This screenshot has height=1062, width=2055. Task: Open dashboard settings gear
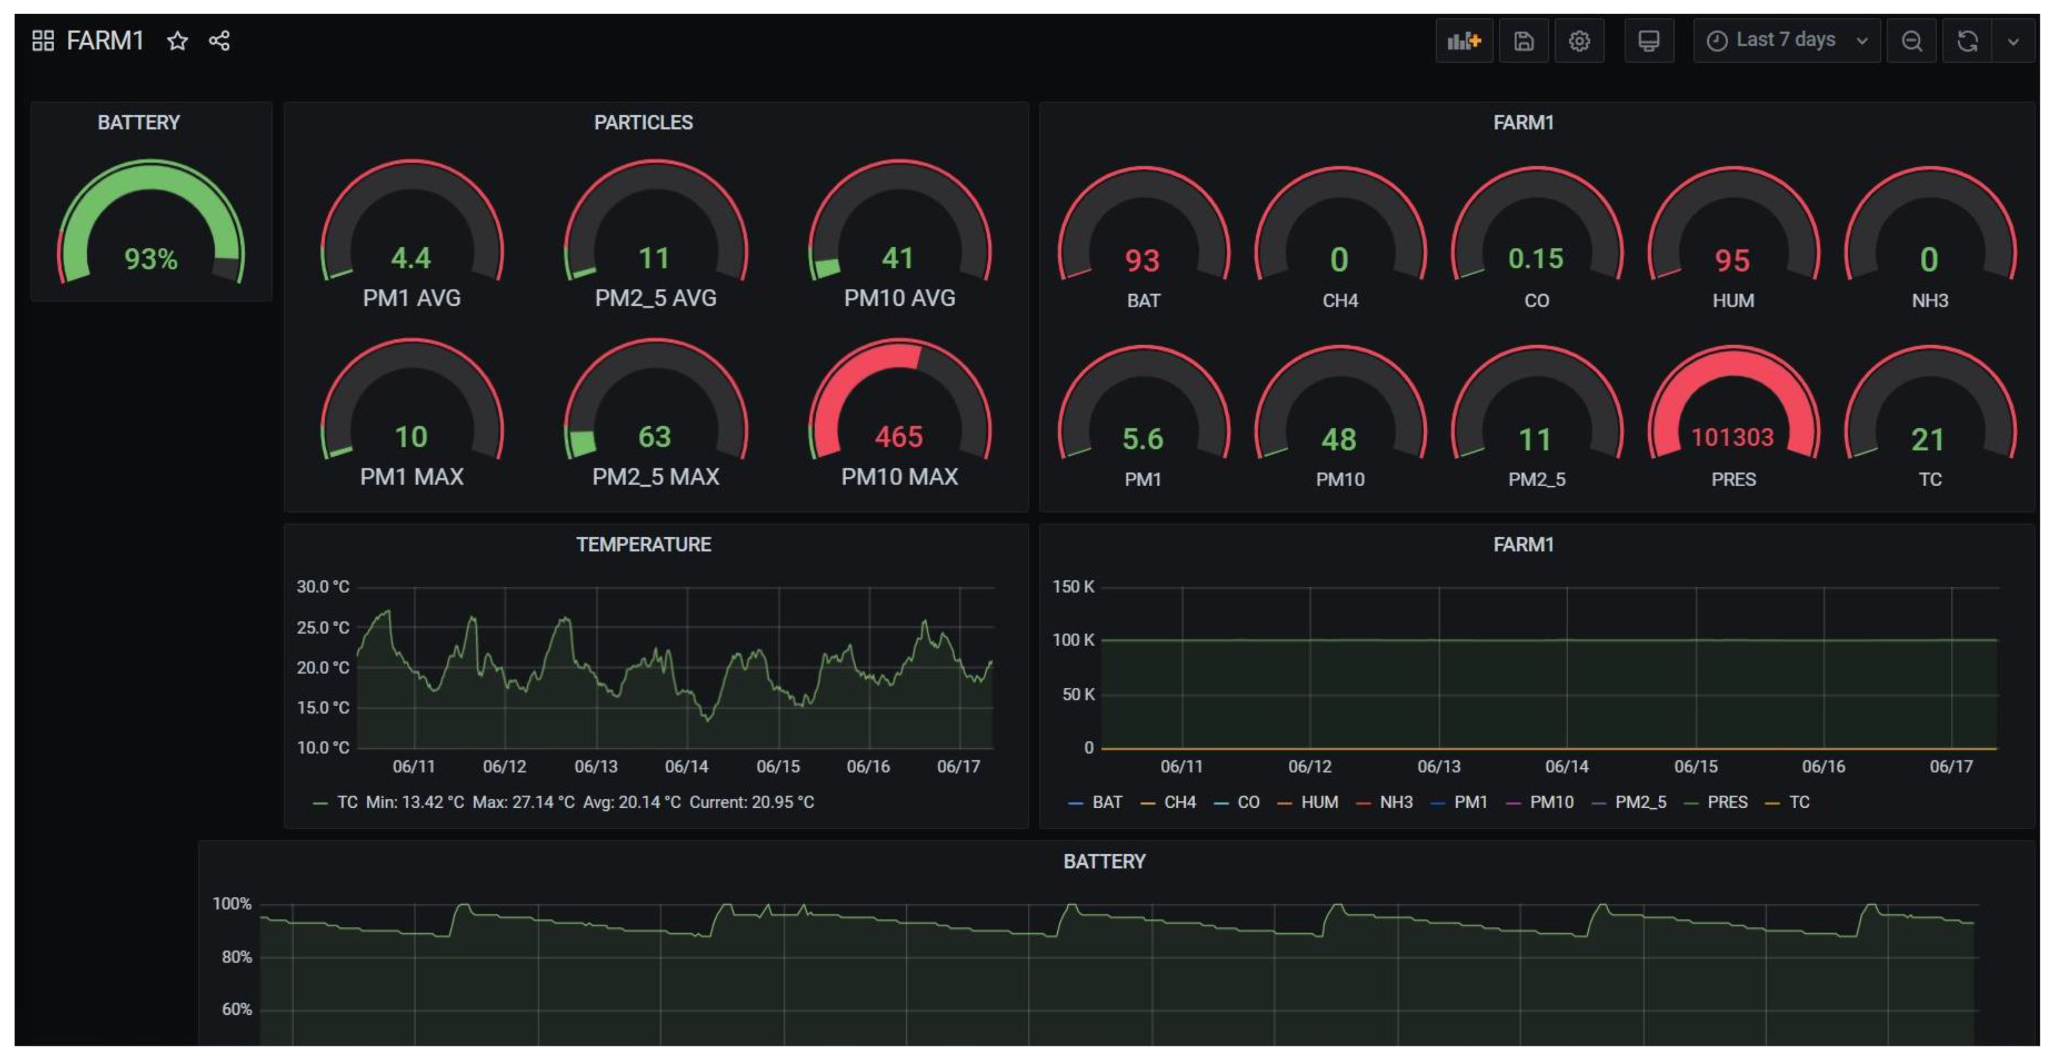[x=1579, y=40]
